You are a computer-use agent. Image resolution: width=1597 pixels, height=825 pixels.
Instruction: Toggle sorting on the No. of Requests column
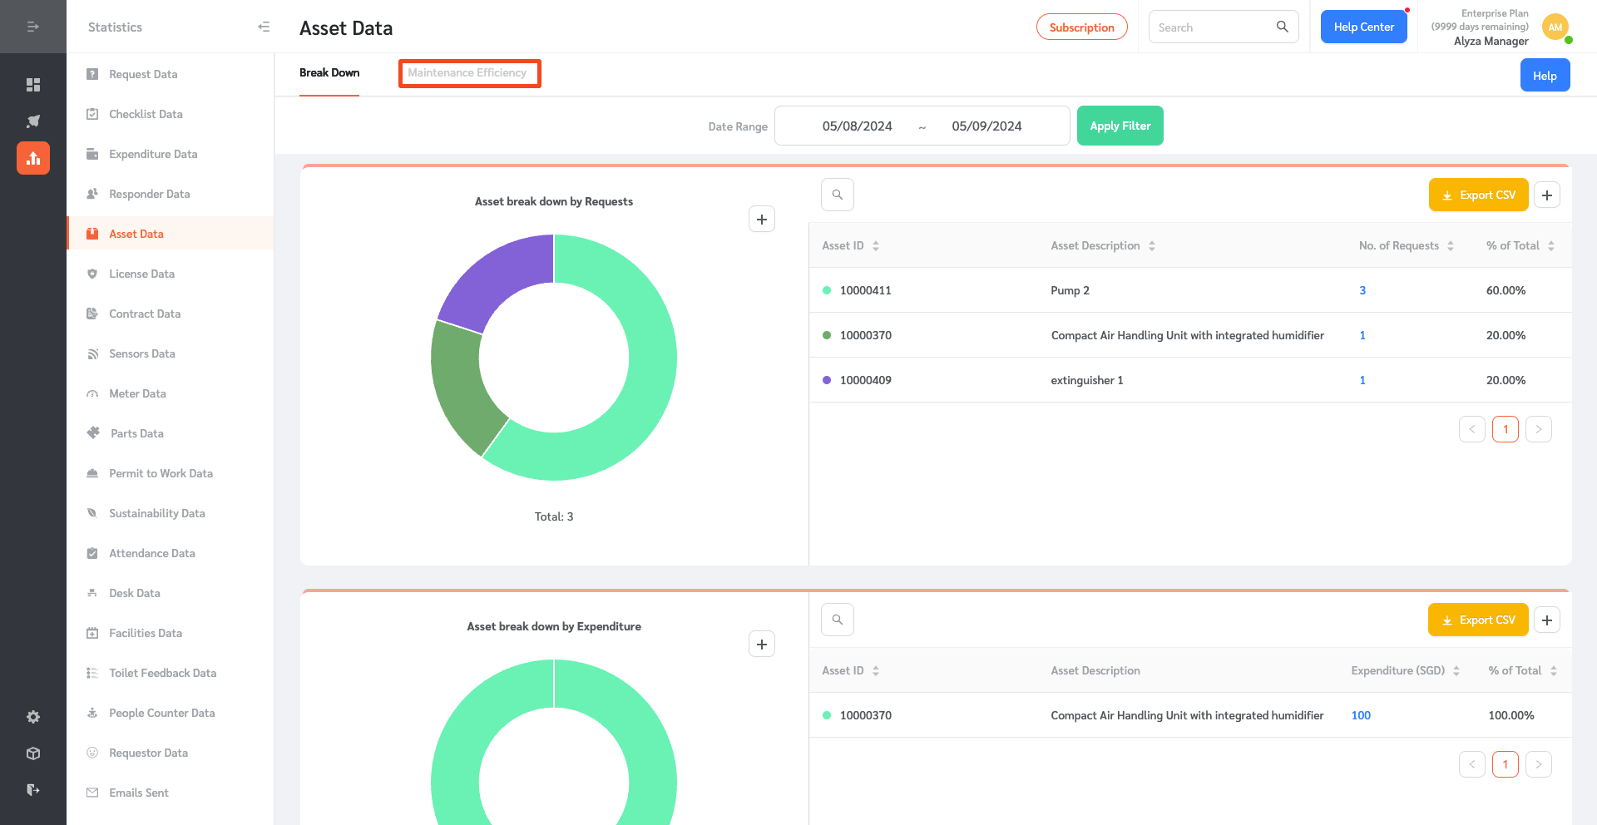click(1451, 245)
